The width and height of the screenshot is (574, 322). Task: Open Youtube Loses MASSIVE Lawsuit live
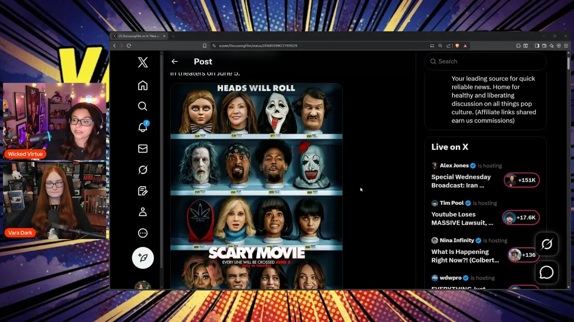[462, 218]
